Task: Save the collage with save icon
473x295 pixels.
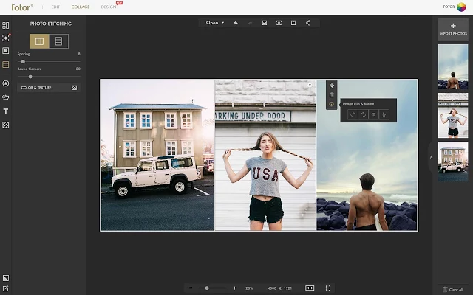Action: pos(265,23)
